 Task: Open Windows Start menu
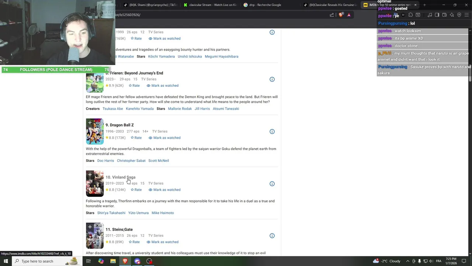point(6,261)
